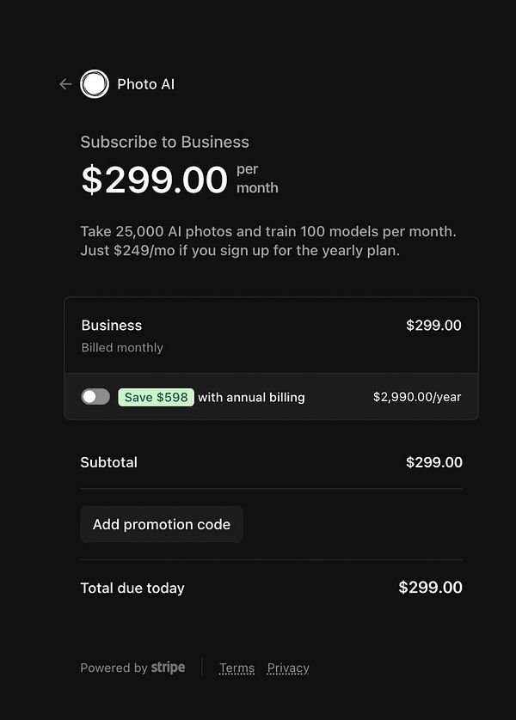
Task: Click the 'Billed monthly' caption
Action: tap(122, 348)
